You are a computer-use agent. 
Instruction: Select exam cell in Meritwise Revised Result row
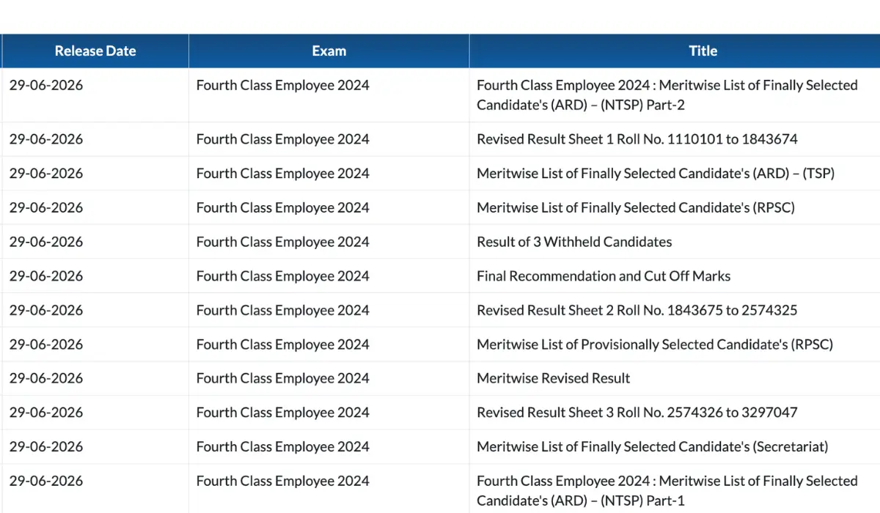tap(282, 378)
